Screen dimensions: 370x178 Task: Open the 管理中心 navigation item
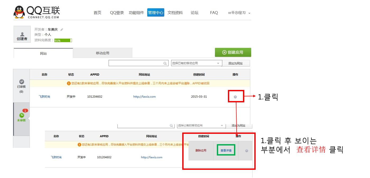pyautogui.click(x=156, y=13)
